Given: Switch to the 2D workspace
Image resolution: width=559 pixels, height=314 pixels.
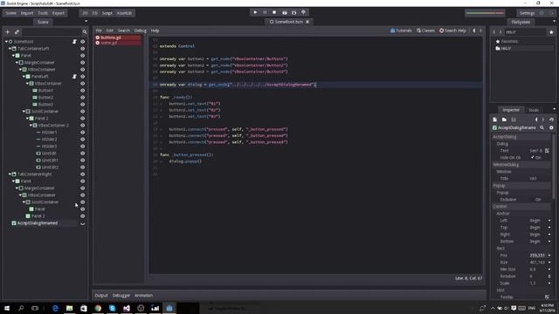Looking at the screenshot, I should pyautogui.click(x=85, y=13).
